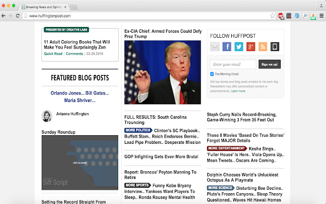Open the Lead Pipe Problem link
This screenshot has height=204, width=326.
click(144, 142)
